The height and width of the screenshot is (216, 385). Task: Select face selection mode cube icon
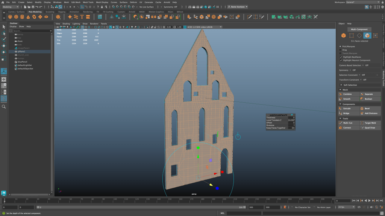click(x=367, y=35)
